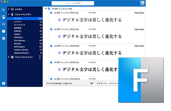The image size is (171, 111).
Task: Click the refresh sync icon in sidebar
Action: [x=4, y=24]
